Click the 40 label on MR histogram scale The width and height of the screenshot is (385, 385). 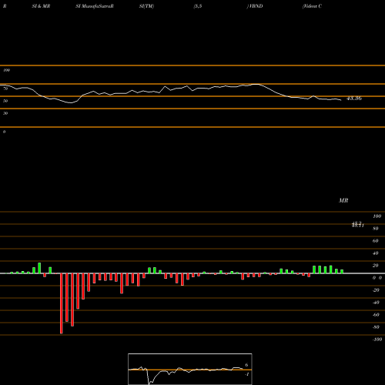376,253
